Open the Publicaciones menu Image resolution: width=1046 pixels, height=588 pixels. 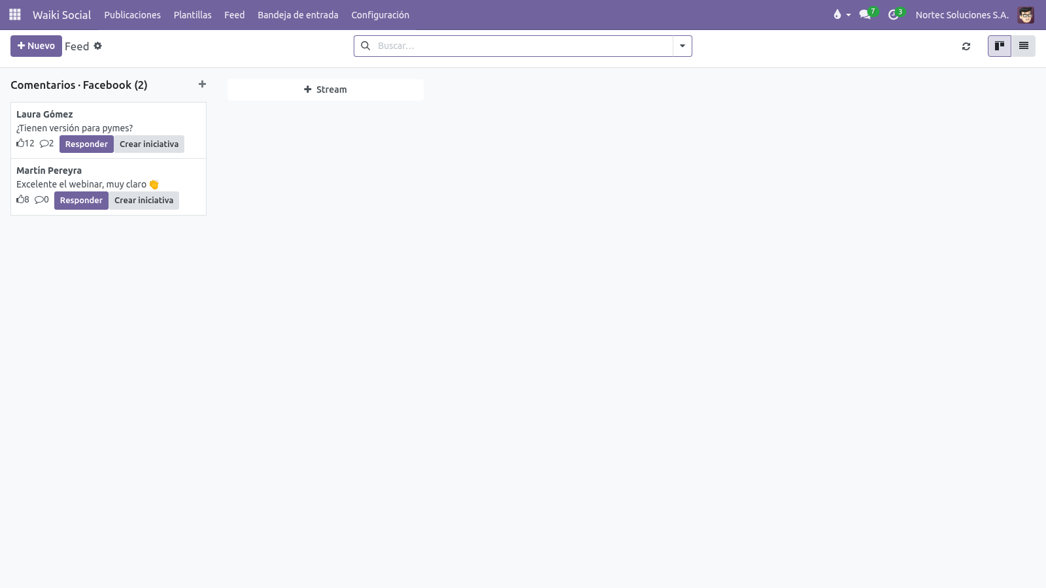[133, 15]
